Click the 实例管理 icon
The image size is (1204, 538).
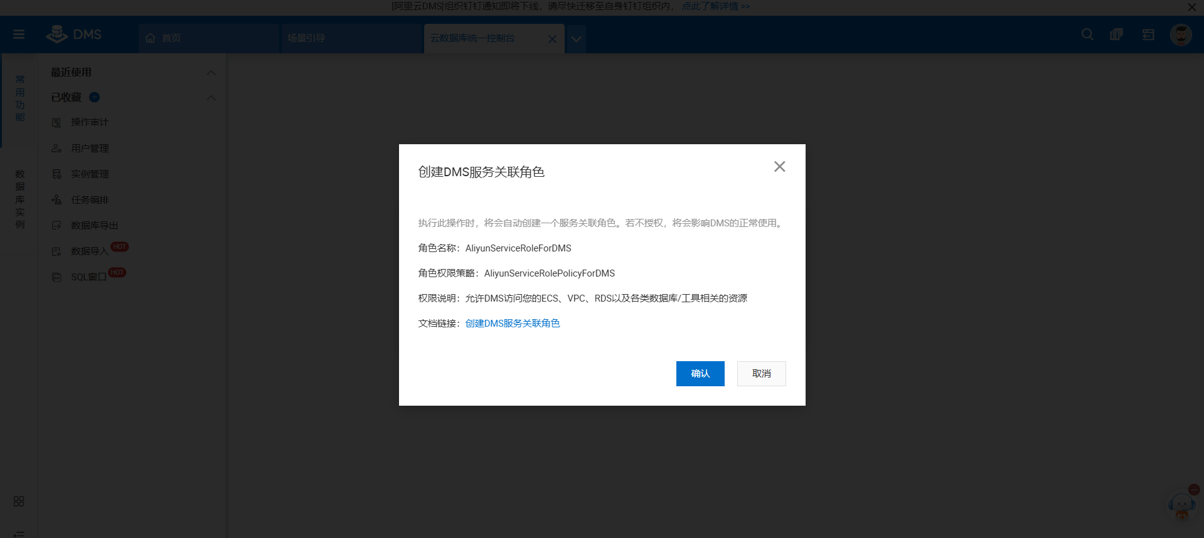[x=56, y=174]
